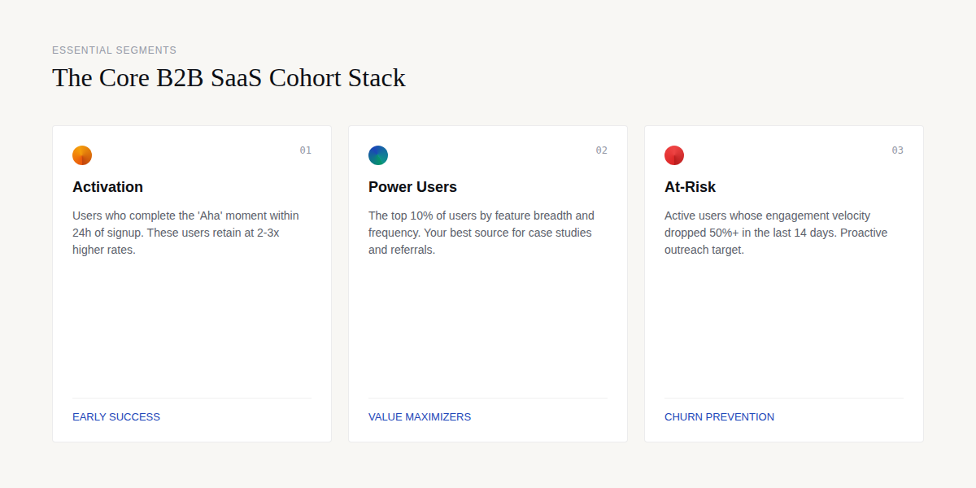This screenshot has height=488, width=976.
Task: Select the Activation card heading
Action: point(107,187)
